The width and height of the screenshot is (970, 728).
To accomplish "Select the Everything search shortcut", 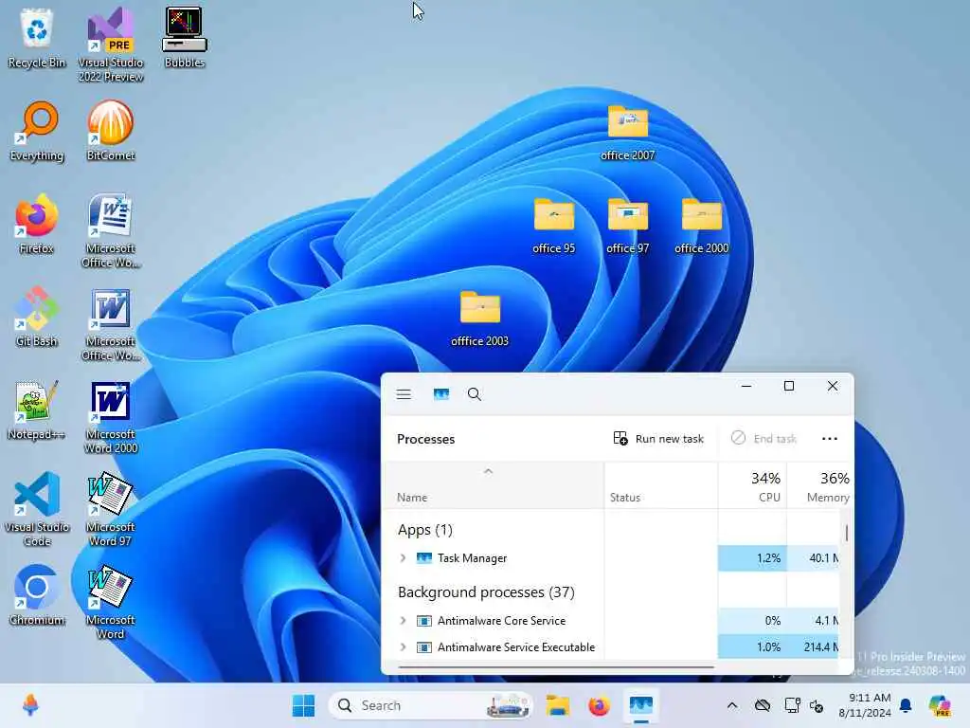I will pos(37,131).
